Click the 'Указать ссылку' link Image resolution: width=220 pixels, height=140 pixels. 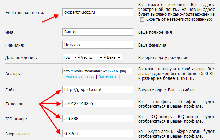point(80,77)
